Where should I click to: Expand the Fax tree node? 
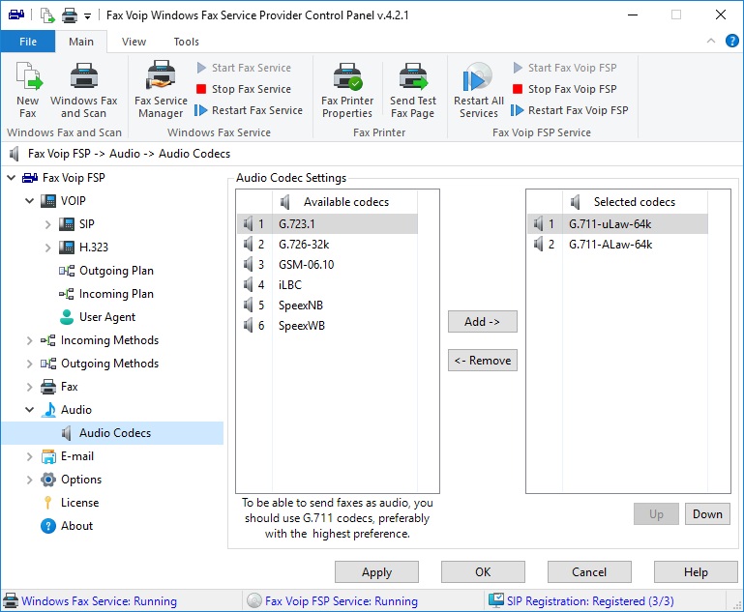29,387
